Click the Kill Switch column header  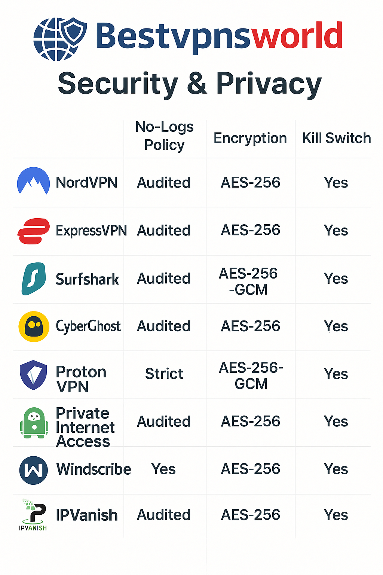point(336,138)
